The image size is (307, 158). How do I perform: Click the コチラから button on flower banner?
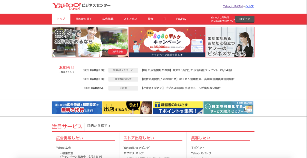click(117, 52)
